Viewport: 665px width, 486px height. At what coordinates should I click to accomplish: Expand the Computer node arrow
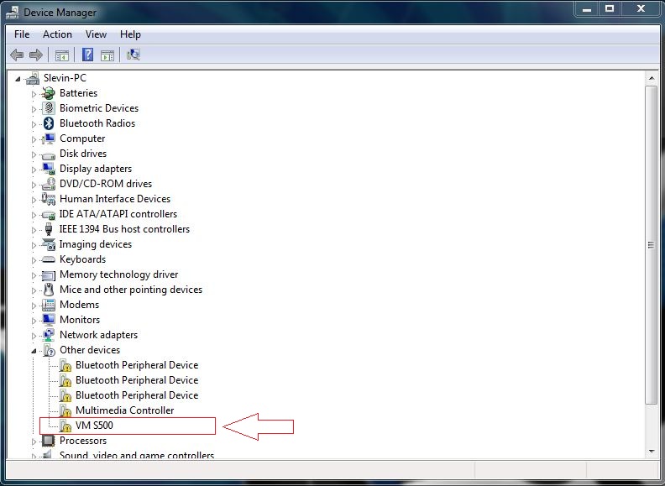tap(34, 139)
